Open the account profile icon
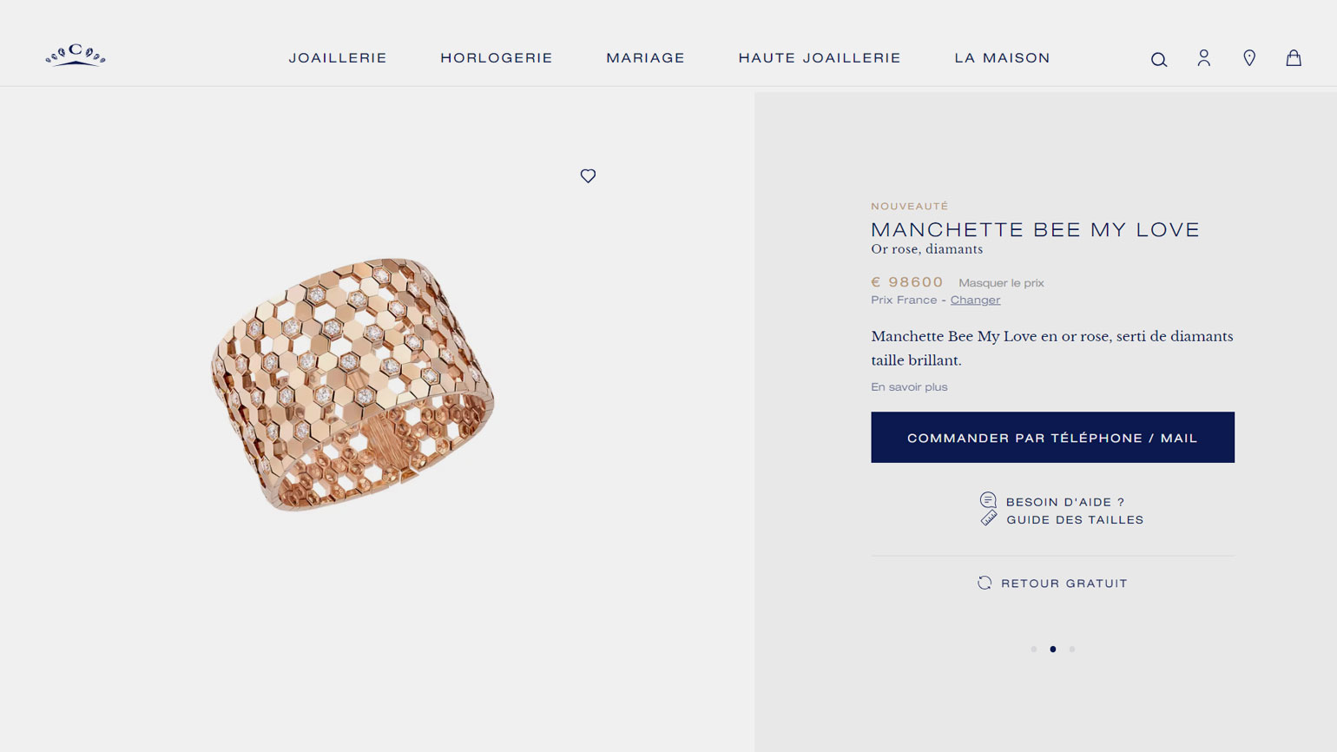1337x752 pixels. coord(1204,58)
